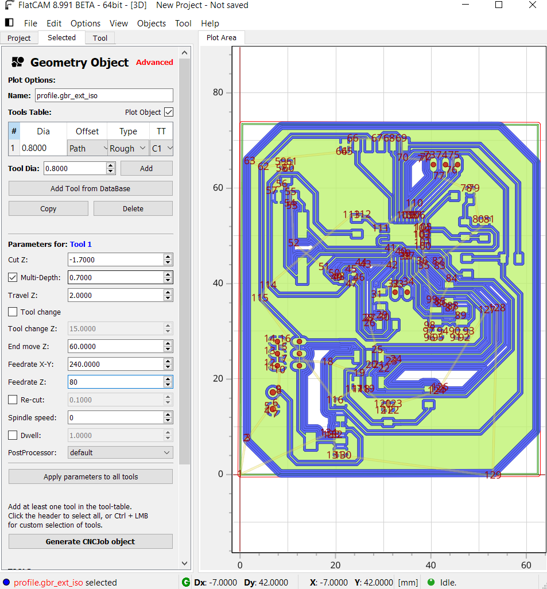Image resolution: width=547 pixels, height=589 pixels.
Task: Click scrollbar up arrow in left panel
Action: point(184,53)
